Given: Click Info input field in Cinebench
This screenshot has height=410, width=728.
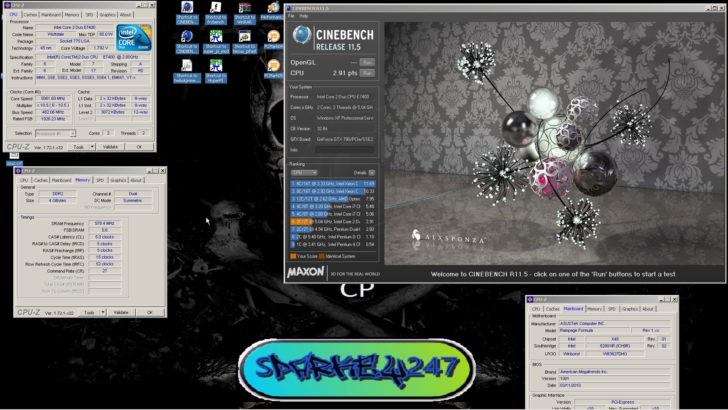Looking at the screenshot, I should tap(345, 150).
